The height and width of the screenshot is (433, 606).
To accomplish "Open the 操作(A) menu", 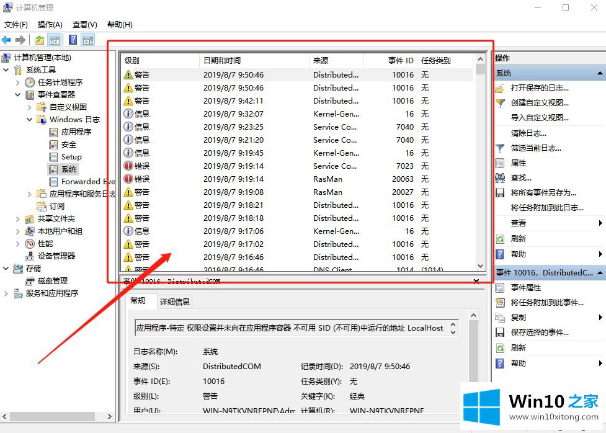I will click(50, 25).
